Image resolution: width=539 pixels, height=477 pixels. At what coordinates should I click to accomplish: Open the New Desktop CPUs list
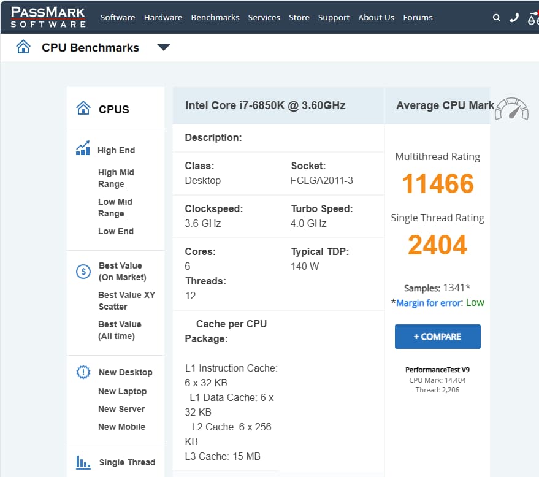(x=126, y=372)
